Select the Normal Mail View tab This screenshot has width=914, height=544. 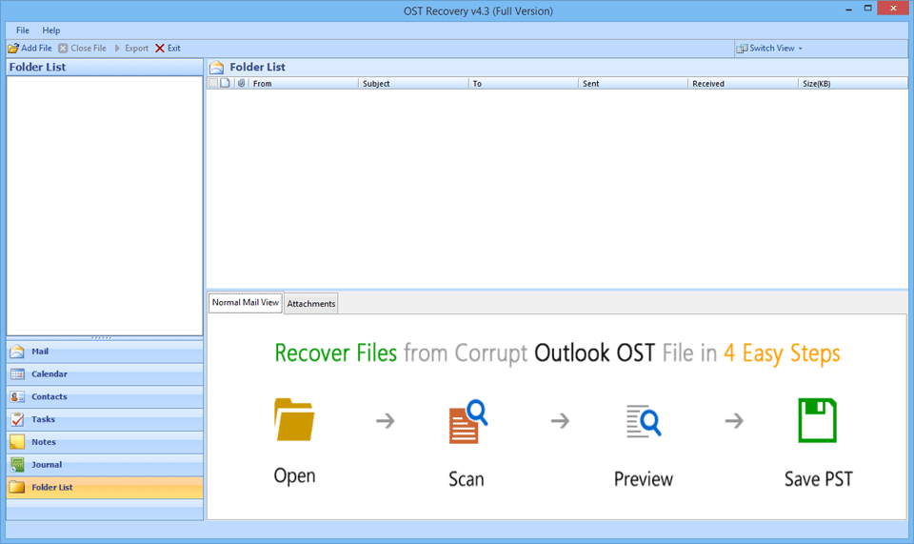click(x=246, y=303)
